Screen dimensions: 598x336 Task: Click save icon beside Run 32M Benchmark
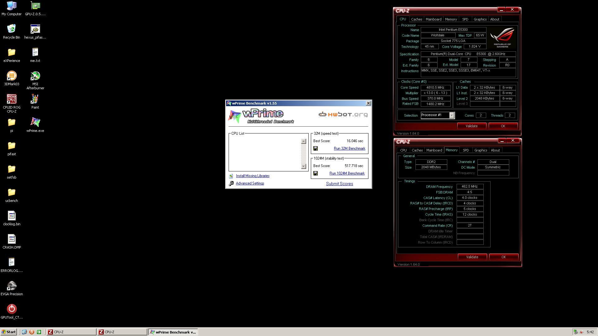click(x=316, y=149)
